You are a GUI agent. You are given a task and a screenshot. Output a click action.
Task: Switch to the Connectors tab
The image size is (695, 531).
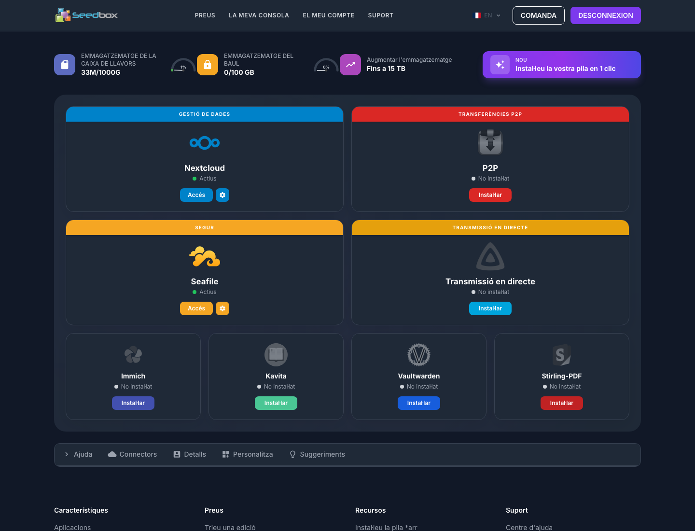coord(133,454)
